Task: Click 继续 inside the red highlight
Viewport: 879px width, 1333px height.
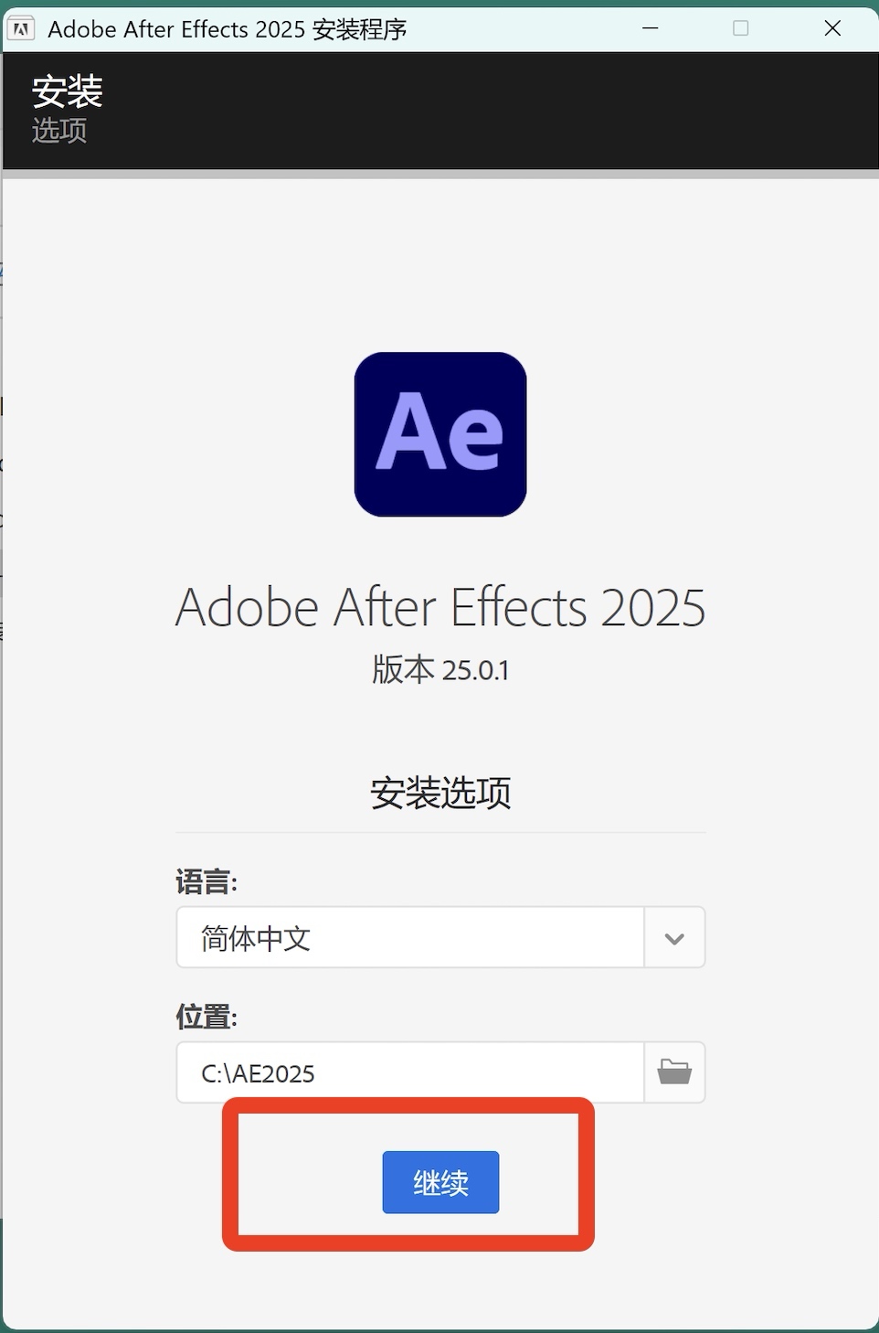Action: (440, 1181)
